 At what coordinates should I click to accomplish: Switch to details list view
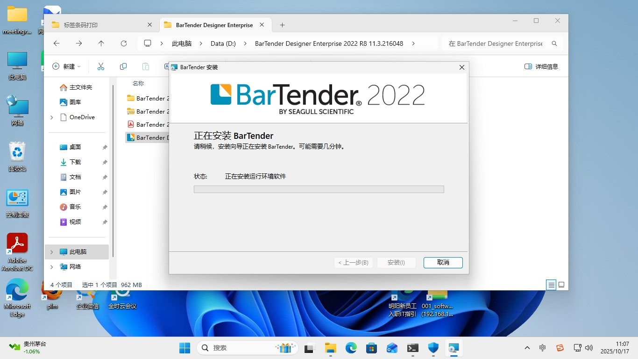tap(551, 285)
